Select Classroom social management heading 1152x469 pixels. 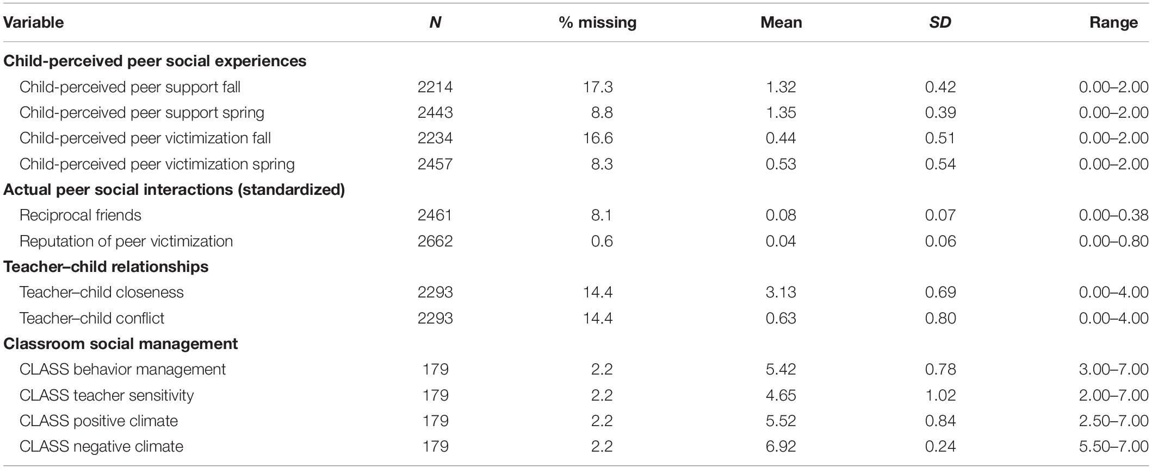[x=121, y=344]
